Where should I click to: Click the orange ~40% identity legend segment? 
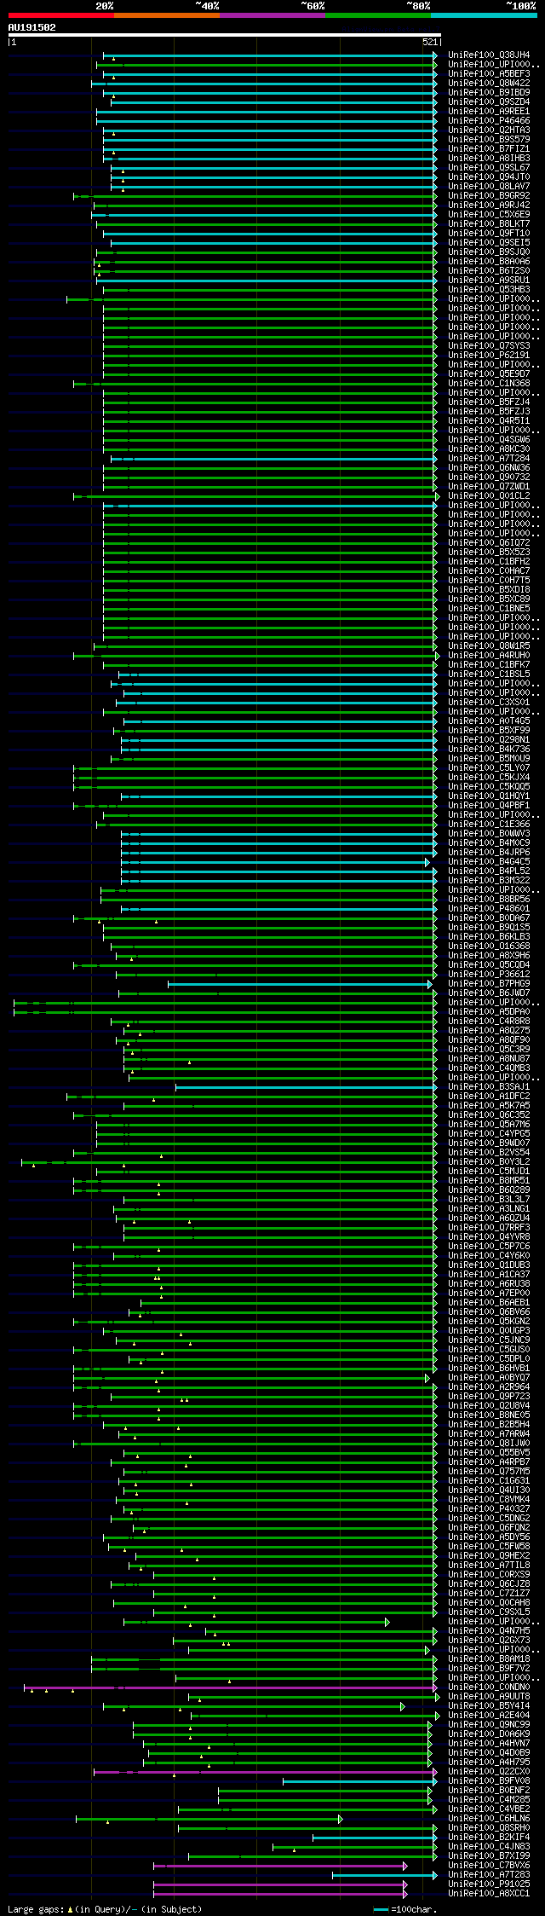tap(167, 15)
